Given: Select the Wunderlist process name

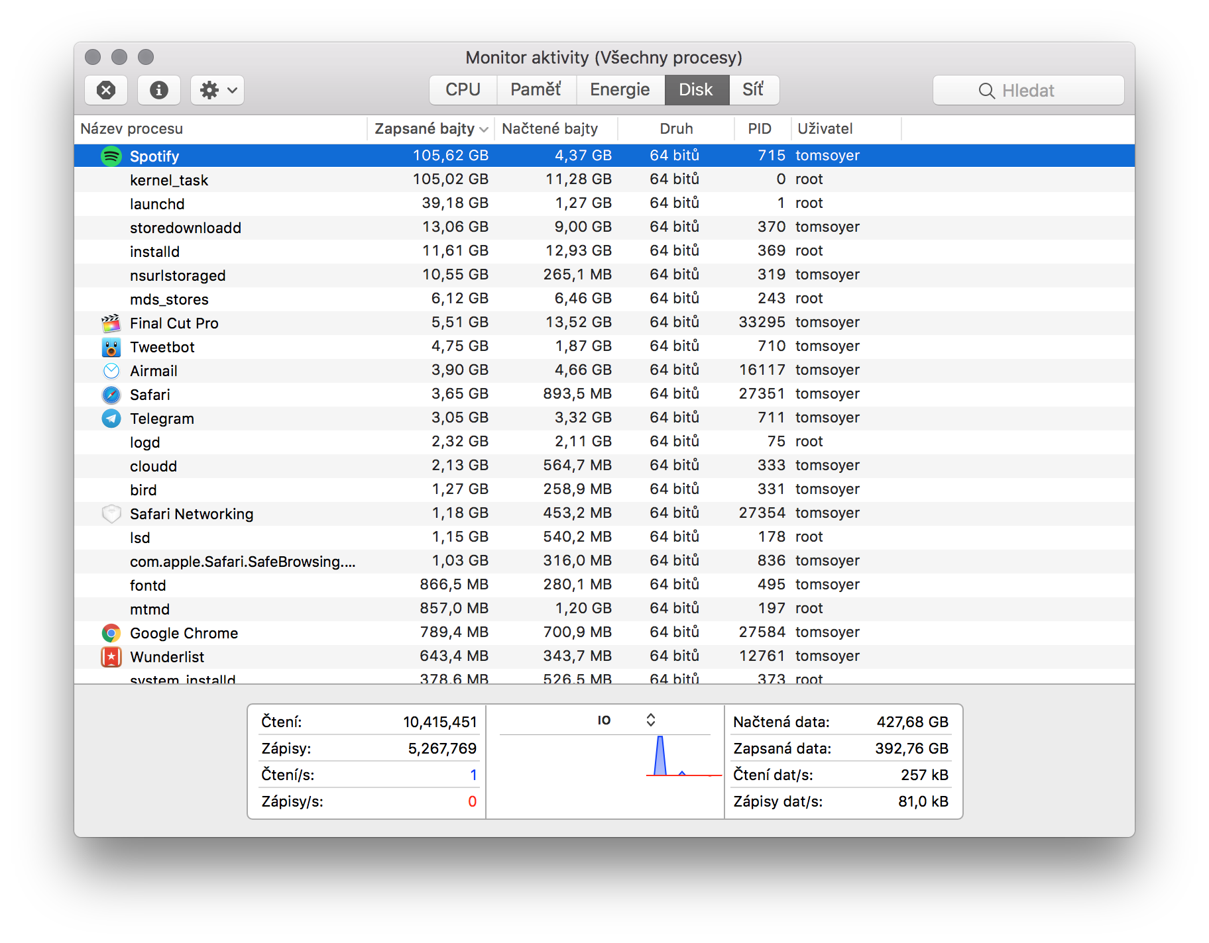Looking at the screenshot, I should click(167, 657).
